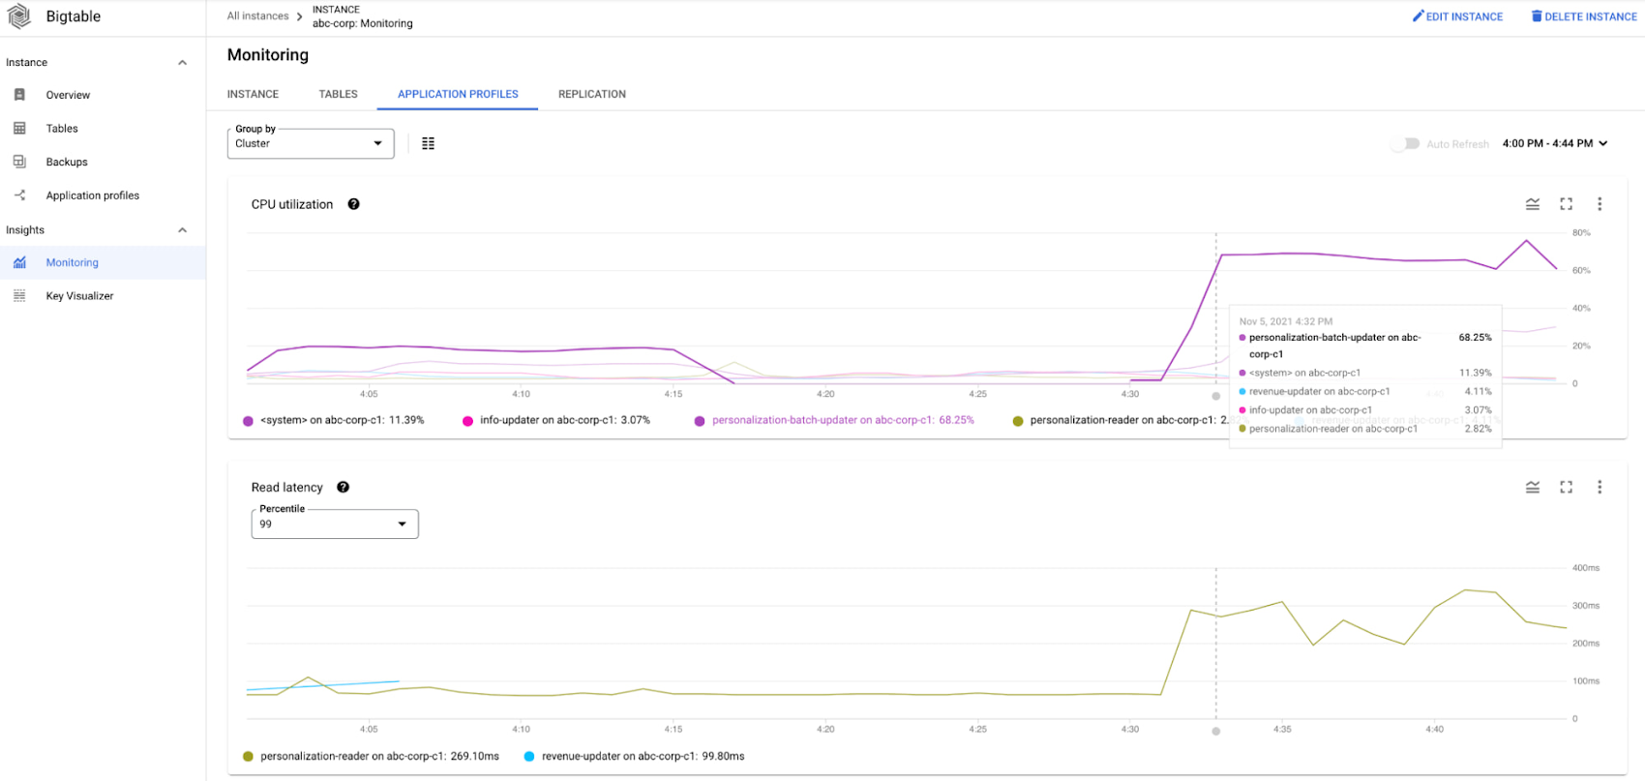This screenshot has height=781, width=1645.
Task: Collapse the Instance sidebar section
Action: click(x=182, y=62)
